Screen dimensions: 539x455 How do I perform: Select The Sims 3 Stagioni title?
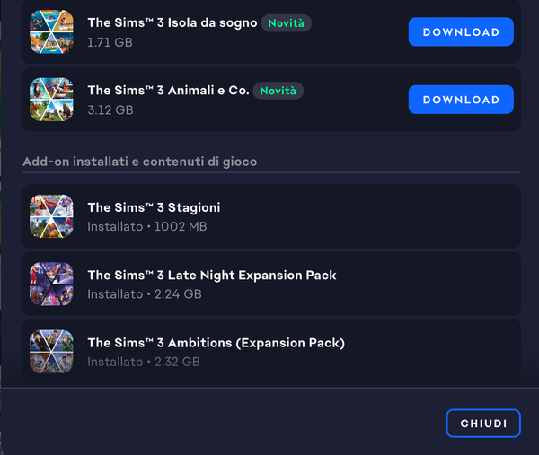[x=154, y=207]
